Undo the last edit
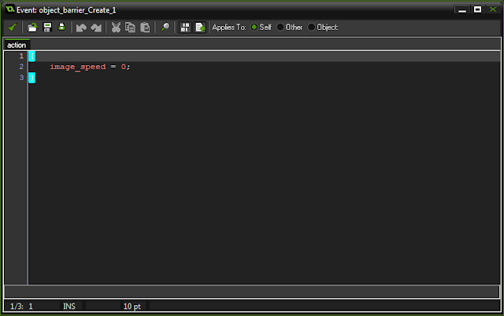 coord(81,28)
